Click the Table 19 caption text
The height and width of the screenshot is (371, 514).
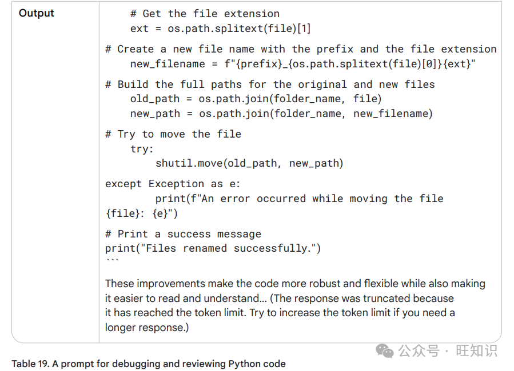click(x=149, y=364)
